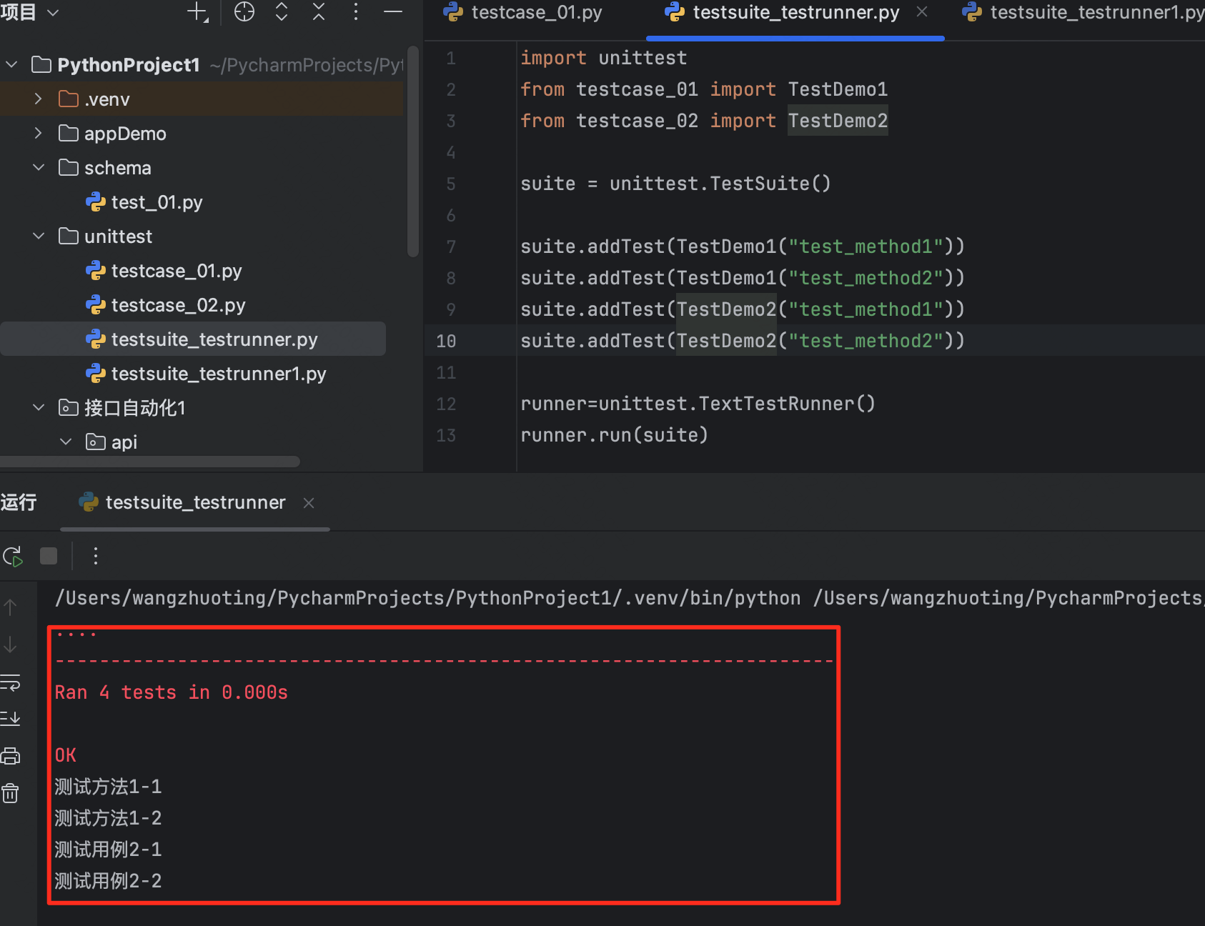Open testcase_01.py in project tree

164,271
